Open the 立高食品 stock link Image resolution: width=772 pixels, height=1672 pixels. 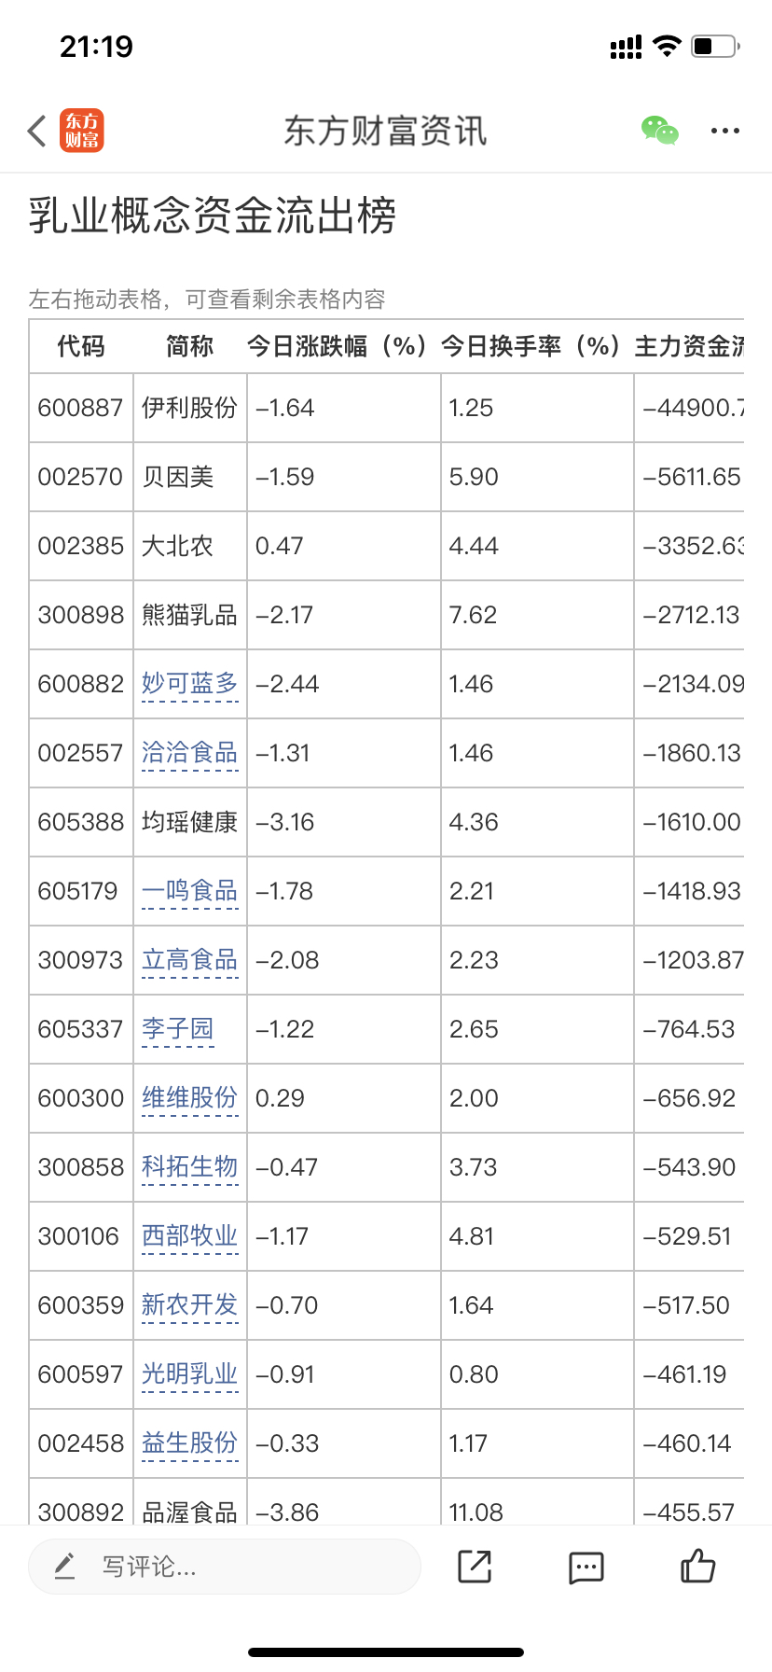[190, 960]
